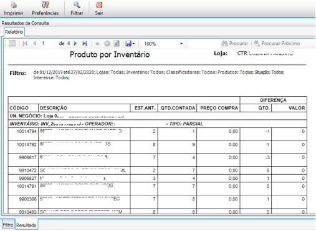The width and height of the screenshot is (316, 231).
Task: Click the export save disk icon
Action: 128,44
